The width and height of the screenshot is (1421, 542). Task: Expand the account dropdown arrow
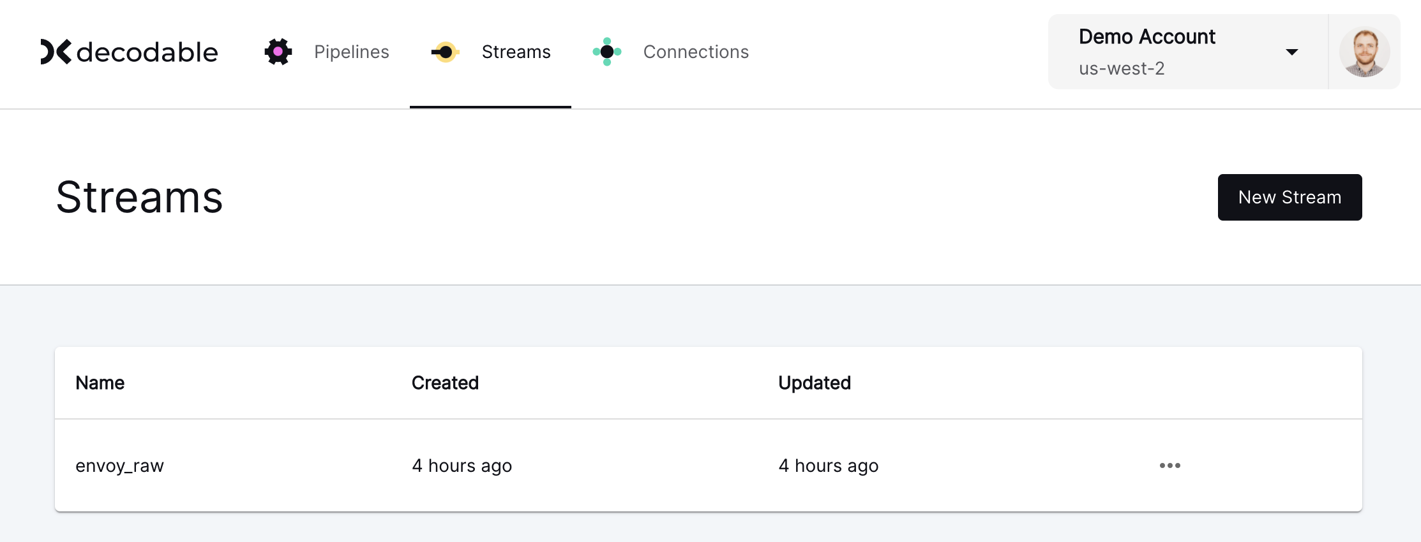coord(1292,52)
